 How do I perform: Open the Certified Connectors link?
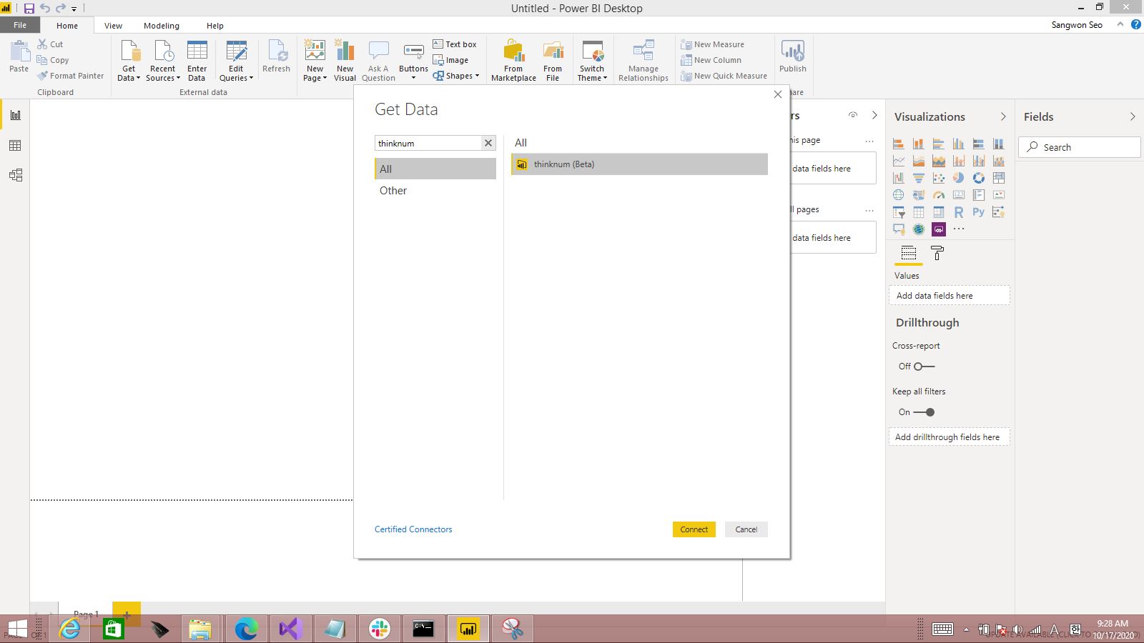[x=413, y=529]
